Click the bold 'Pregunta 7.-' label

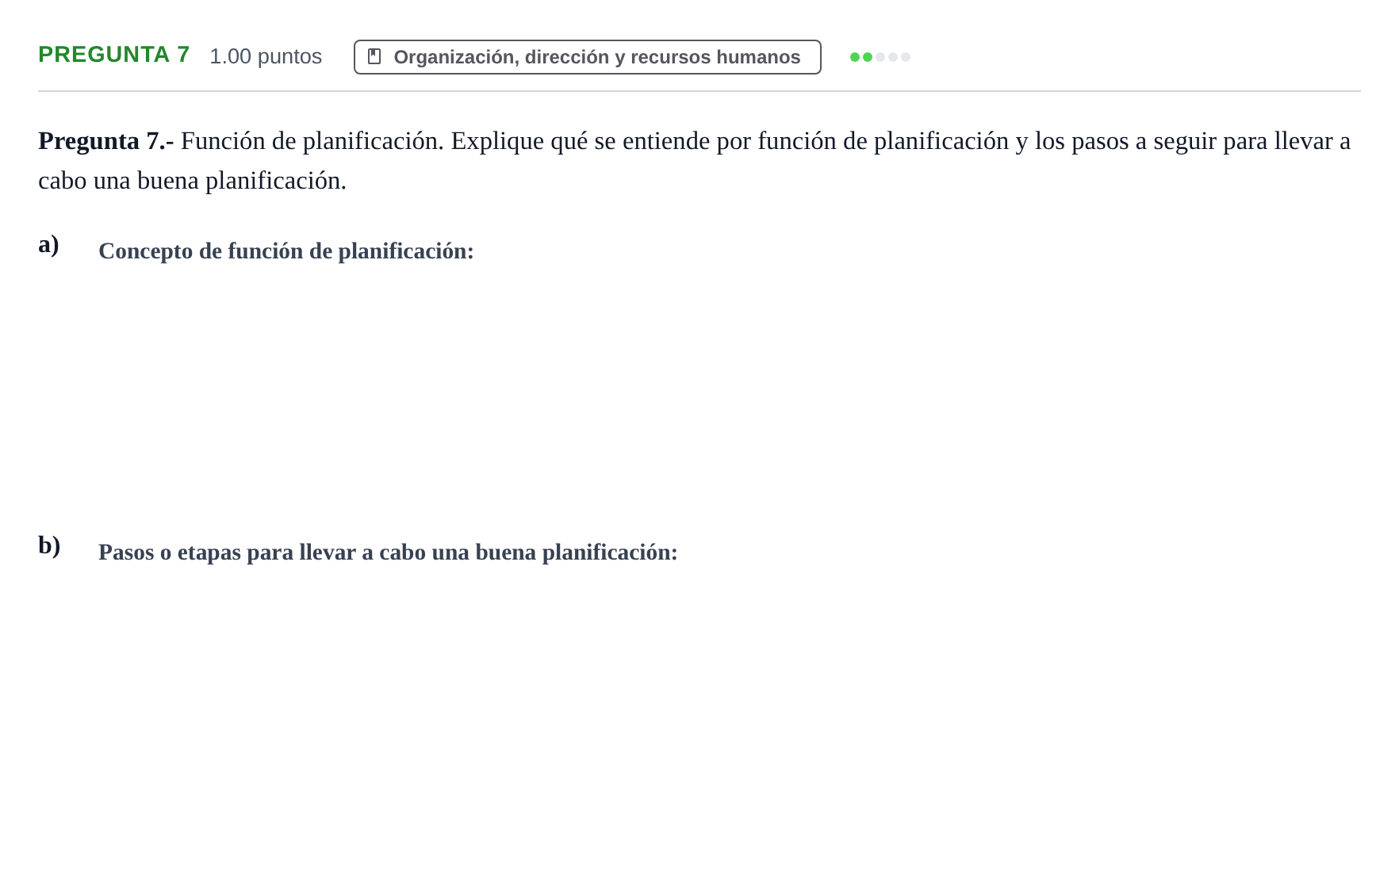click(x=106, y=141)
